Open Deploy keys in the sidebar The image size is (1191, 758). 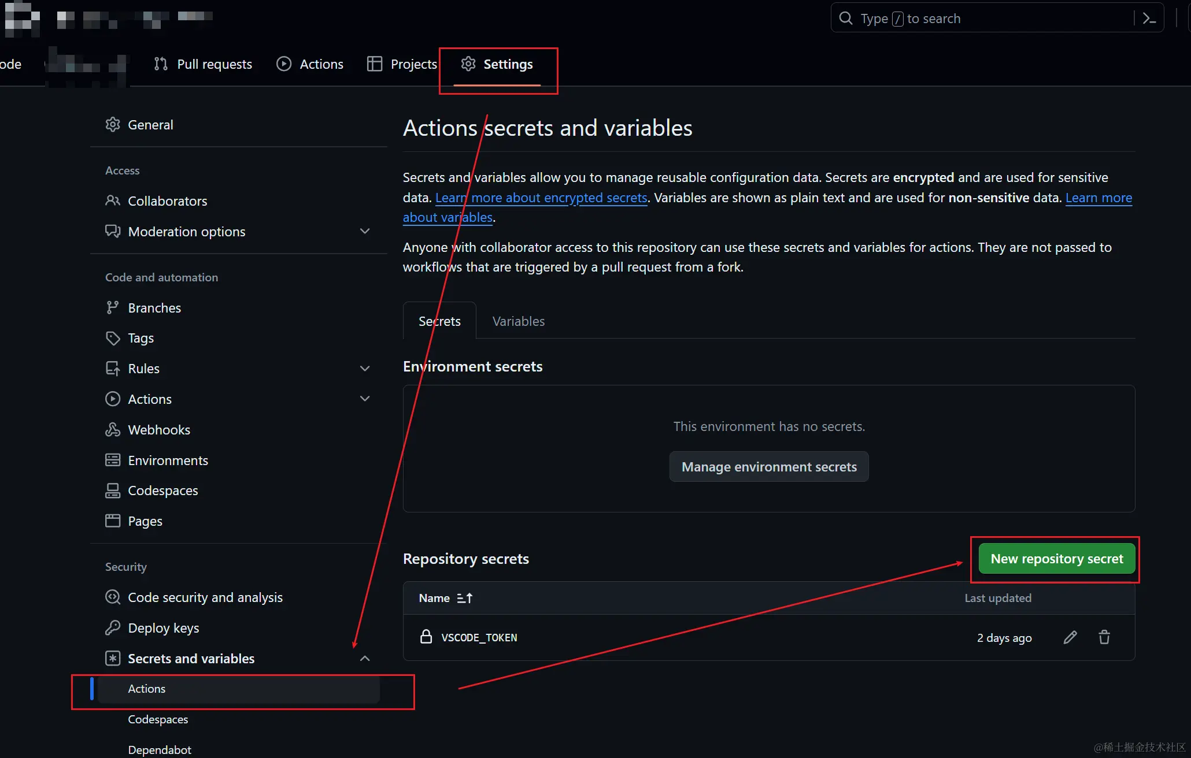163,628
